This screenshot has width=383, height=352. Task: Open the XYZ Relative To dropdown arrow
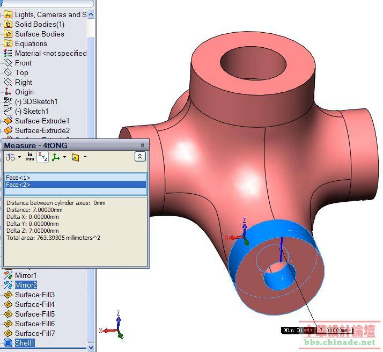(x=65, y=157)
